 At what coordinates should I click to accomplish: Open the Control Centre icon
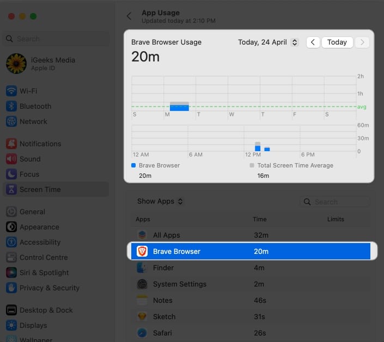(11, 257)
